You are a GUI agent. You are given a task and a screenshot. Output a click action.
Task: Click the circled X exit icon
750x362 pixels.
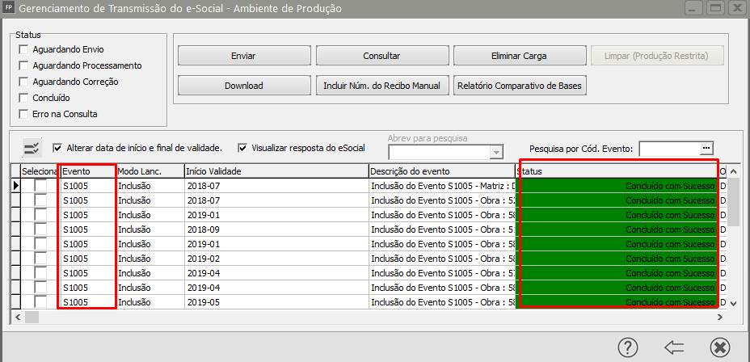(x=718, y=347)
